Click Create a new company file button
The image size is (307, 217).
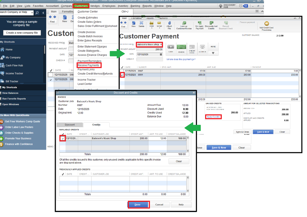22,33
